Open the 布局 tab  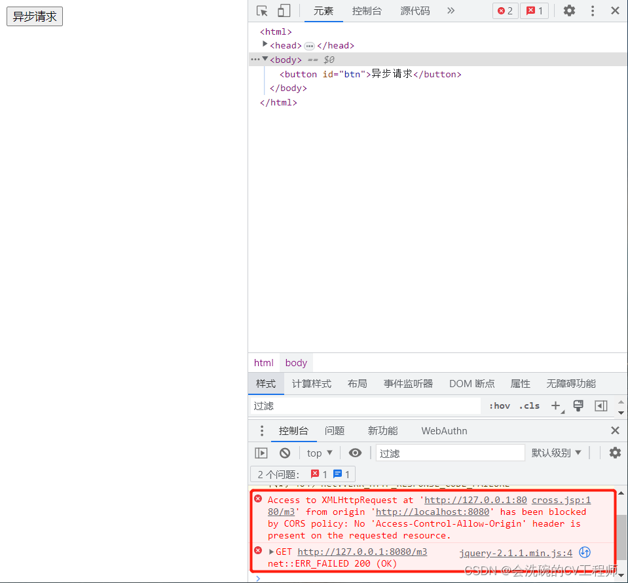tap(358, 384)
